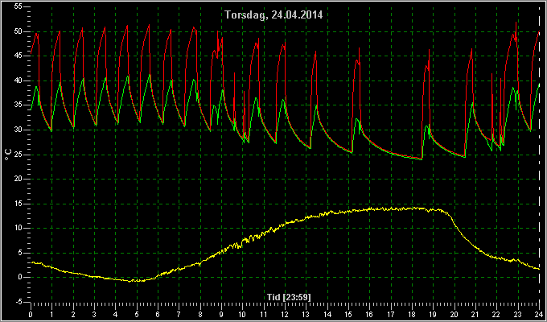Click the 0 temperature axis label
The image size is (547, 322).
(x=20, y=277)
